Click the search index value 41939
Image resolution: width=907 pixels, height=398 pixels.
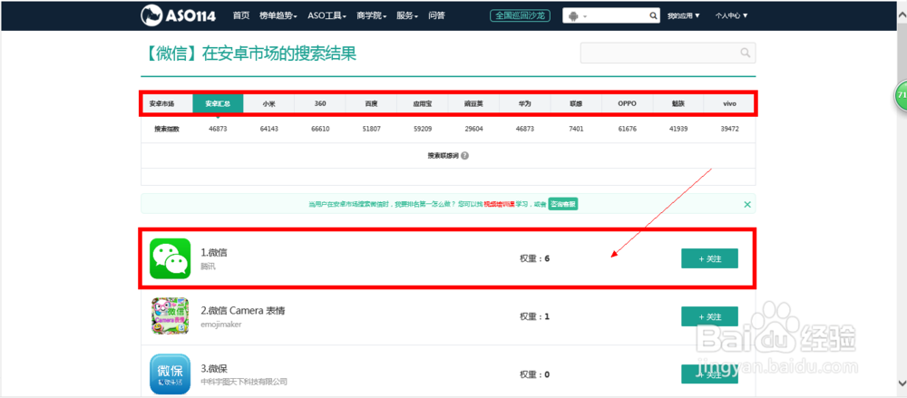[678, 129]
